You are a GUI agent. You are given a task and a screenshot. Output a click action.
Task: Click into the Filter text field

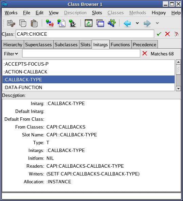(81, 53)
